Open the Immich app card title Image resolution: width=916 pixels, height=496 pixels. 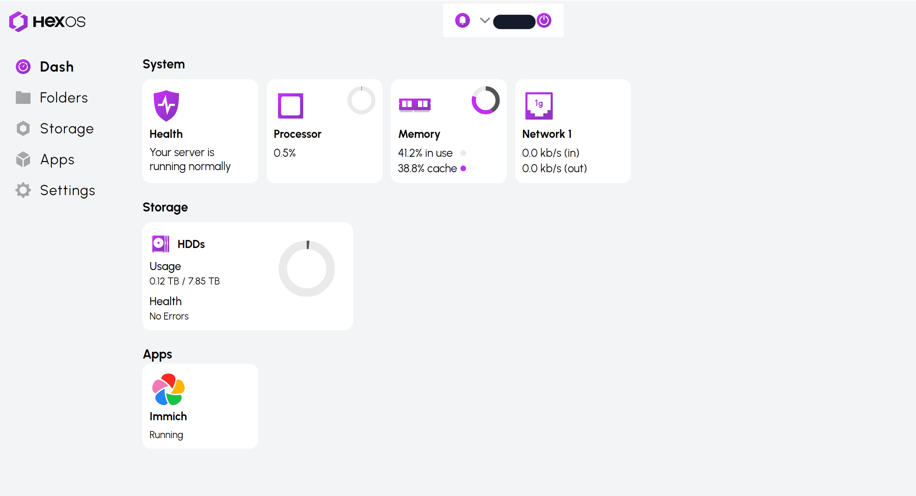tap(168, 416)
